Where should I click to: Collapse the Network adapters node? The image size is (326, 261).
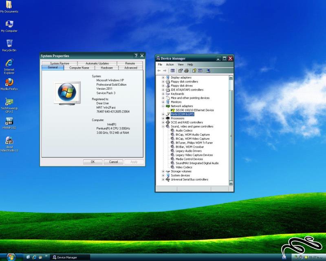tap(163, 106)
